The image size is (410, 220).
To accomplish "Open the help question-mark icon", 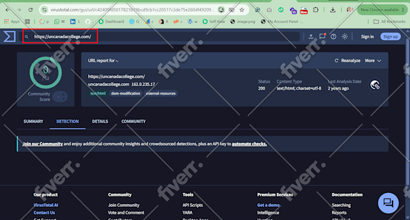I will tap(333, 37).
